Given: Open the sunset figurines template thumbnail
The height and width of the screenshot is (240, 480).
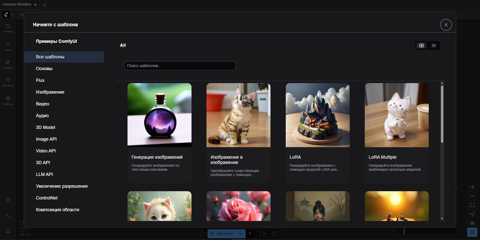Looking at the screenshot, I should [397, 206].
